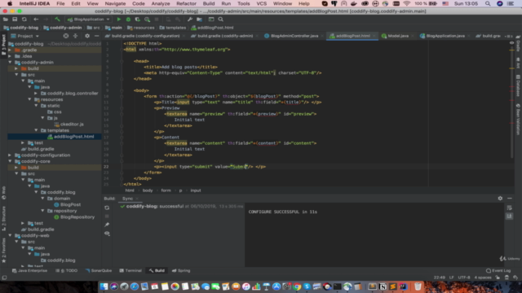Close the Sync tab in the Build panel
The height and width of the screenshot is (293, 522).
click(x=137, y=199)
